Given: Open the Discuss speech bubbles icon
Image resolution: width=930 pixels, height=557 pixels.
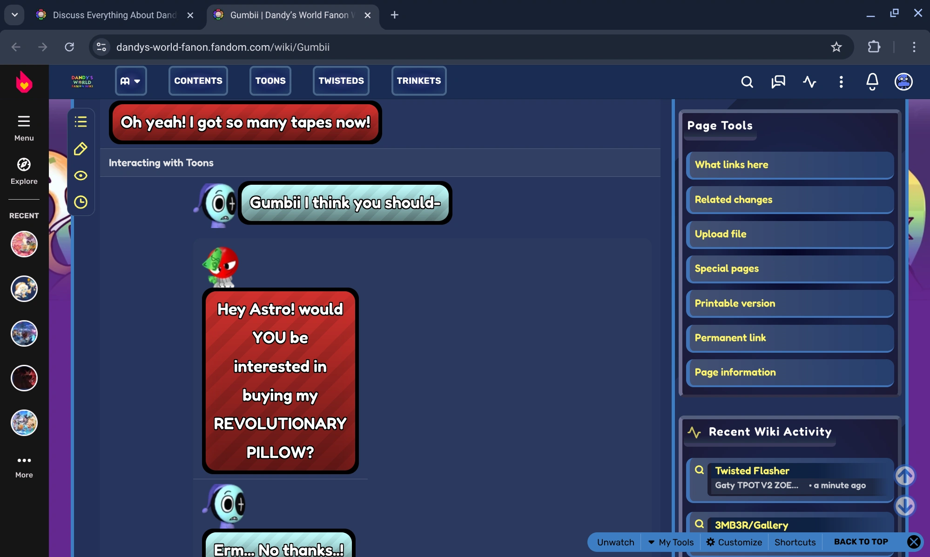Looking at the screenshot, I should click(778, 82).
